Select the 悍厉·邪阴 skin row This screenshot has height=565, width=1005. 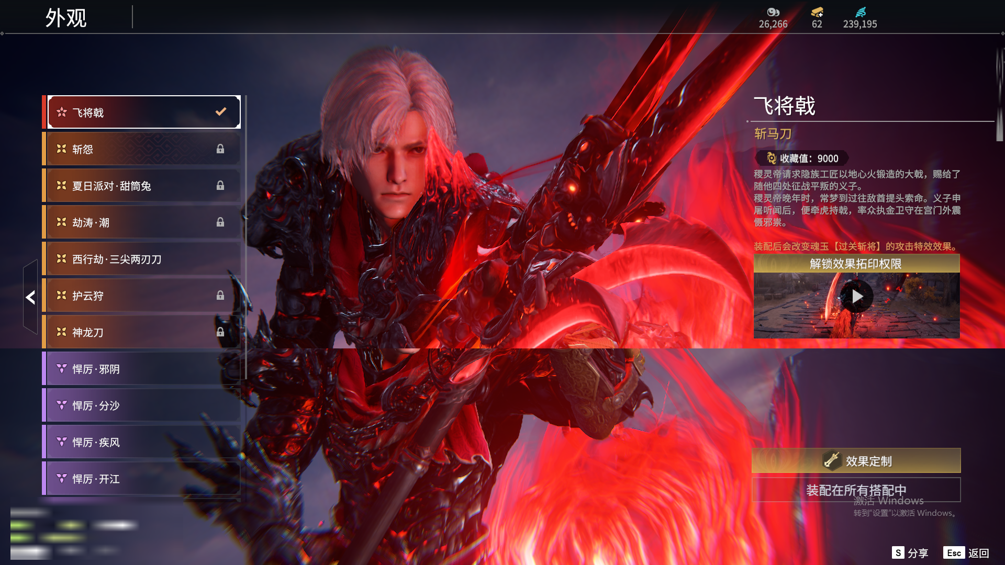[141, 369]
